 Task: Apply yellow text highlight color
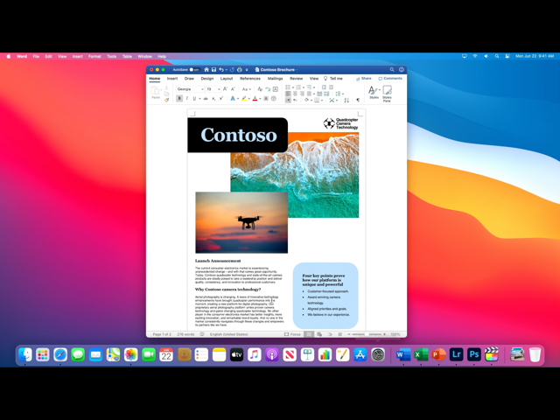[x=244, y=99]
